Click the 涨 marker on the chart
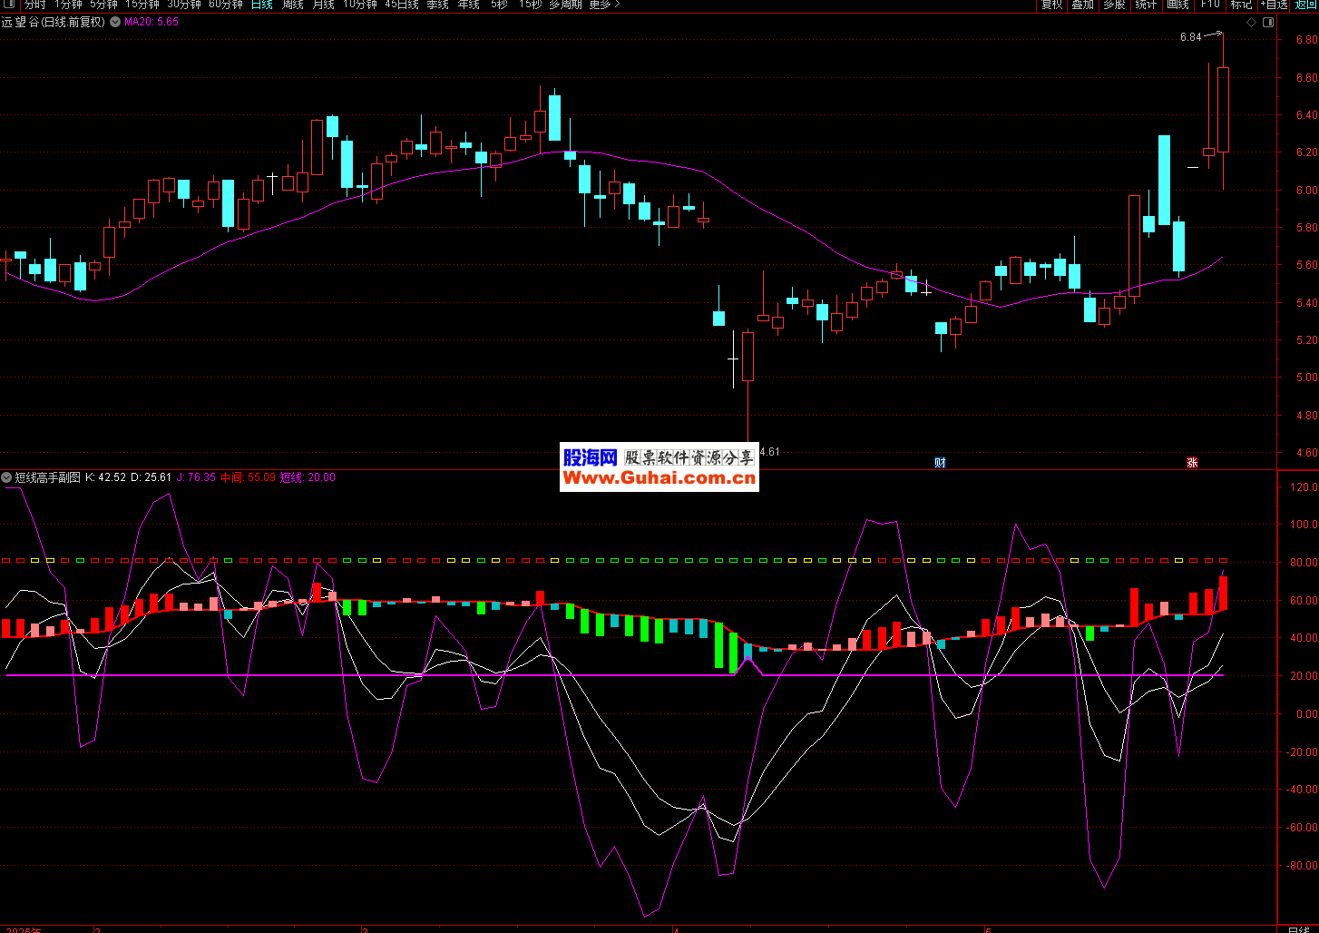The image size is (1319, 933). (x=1192, y=463)
